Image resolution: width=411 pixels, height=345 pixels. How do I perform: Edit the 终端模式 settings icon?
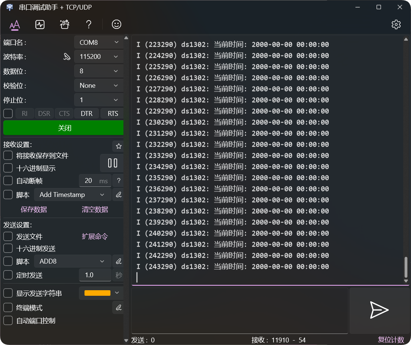coord(119,308)
